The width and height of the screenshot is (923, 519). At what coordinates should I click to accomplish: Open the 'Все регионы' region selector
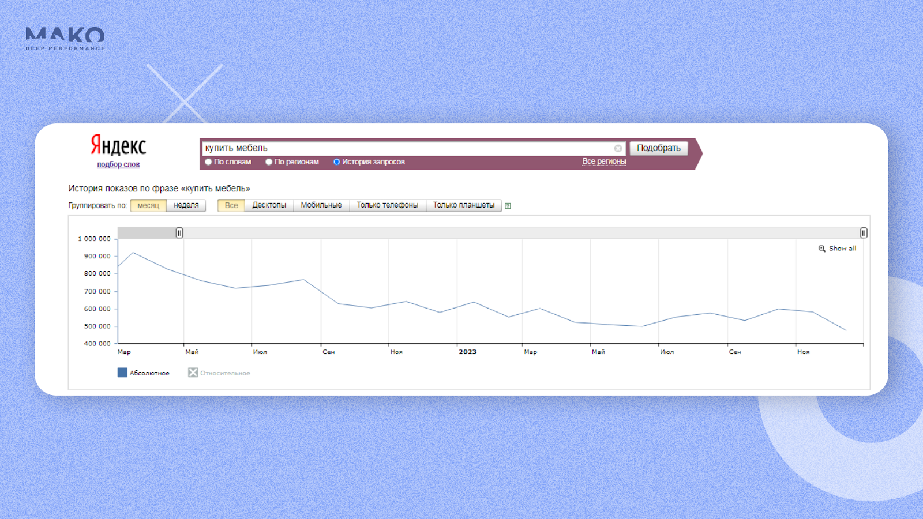604,161
